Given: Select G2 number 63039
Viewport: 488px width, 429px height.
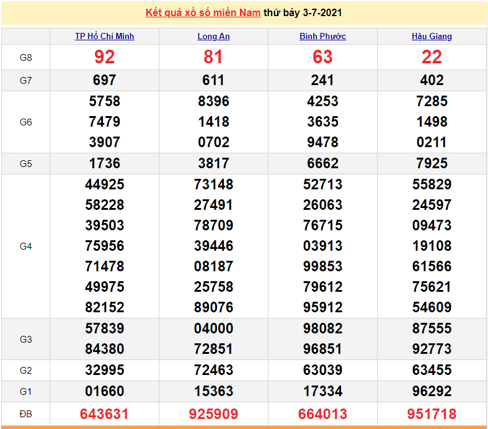Looking at the screenshot, I should (322, 371).
